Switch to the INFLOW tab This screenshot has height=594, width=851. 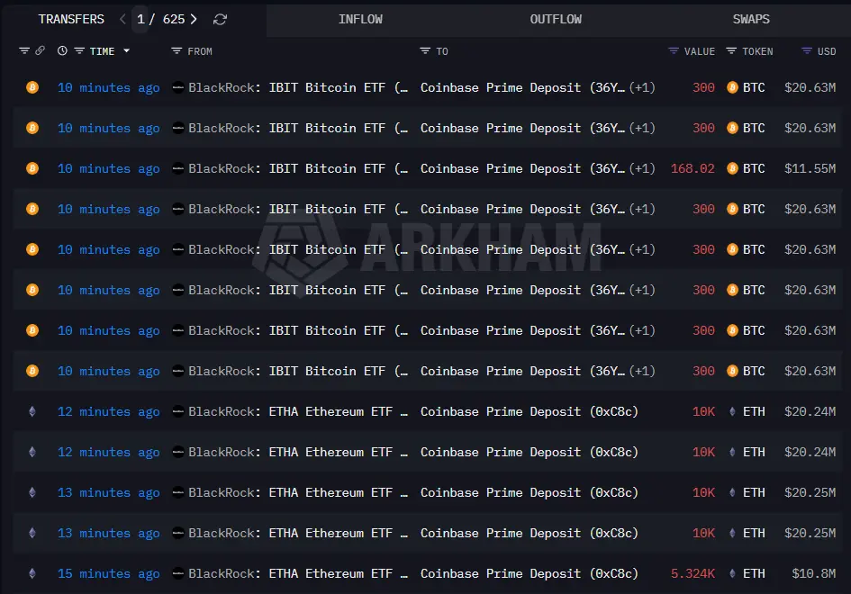[x=360, y=19]
